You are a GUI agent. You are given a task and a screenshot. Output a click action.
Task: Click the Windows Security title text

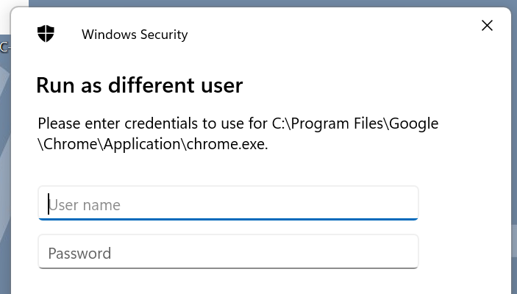[x=135, y=35]
